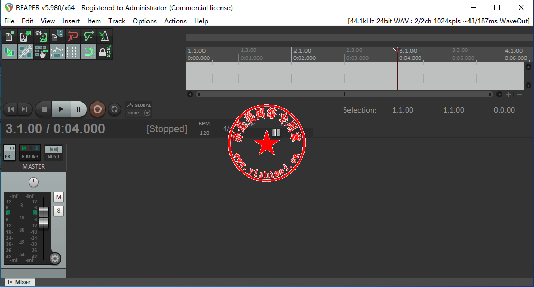Image resolution: width=534 pixels, height=287 pixels.
Task: Click selection start value 1.1.00
Action: point(403,110)
